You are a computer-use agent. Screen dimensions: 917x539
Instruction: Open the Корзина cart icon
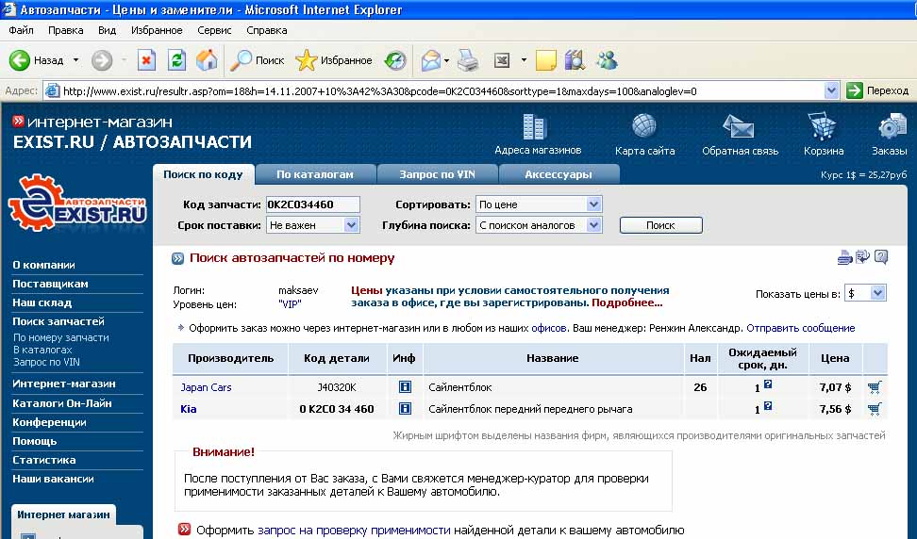click(x=824, y=128)
